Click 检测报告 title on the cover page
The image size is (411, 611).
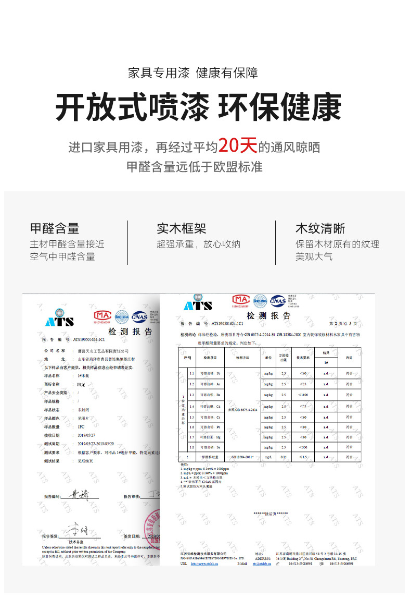[130, 332]
